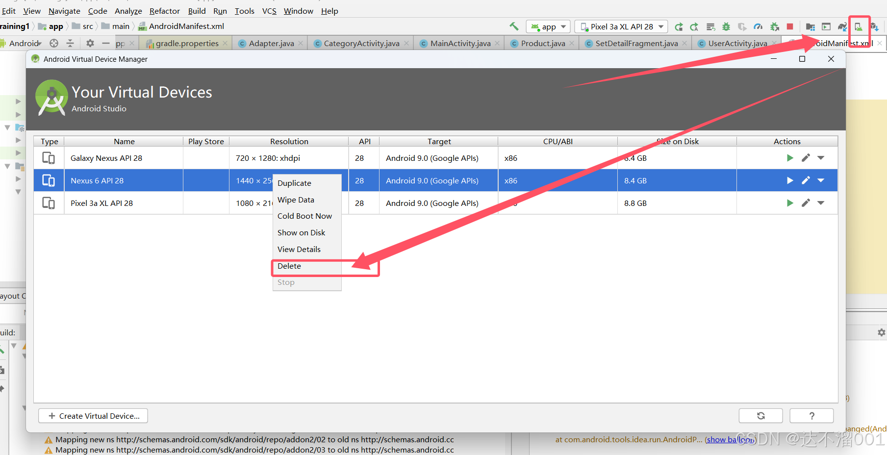Switch to the MainActivity.java tab

(x=460, y=43)
